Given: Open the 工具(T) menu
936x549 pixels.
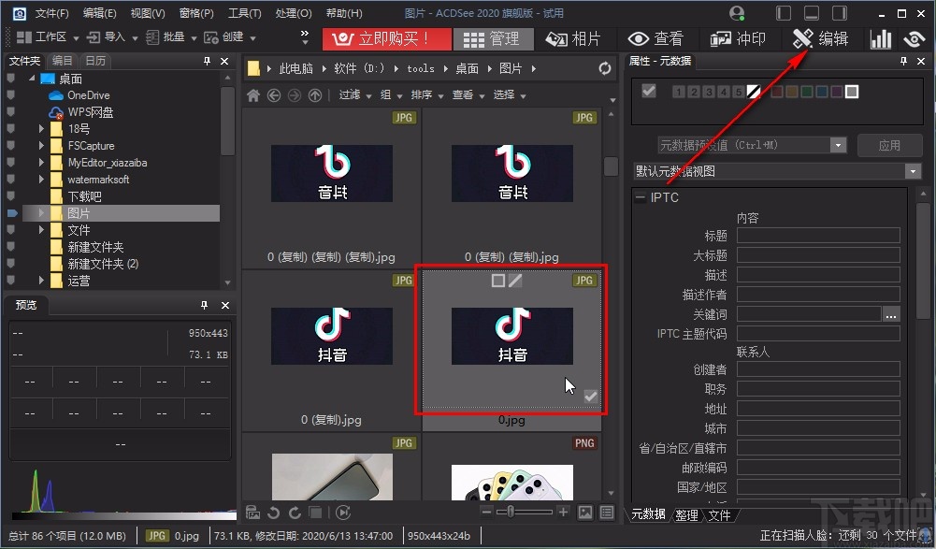Looking at the screenshot, I should point(243,13).
